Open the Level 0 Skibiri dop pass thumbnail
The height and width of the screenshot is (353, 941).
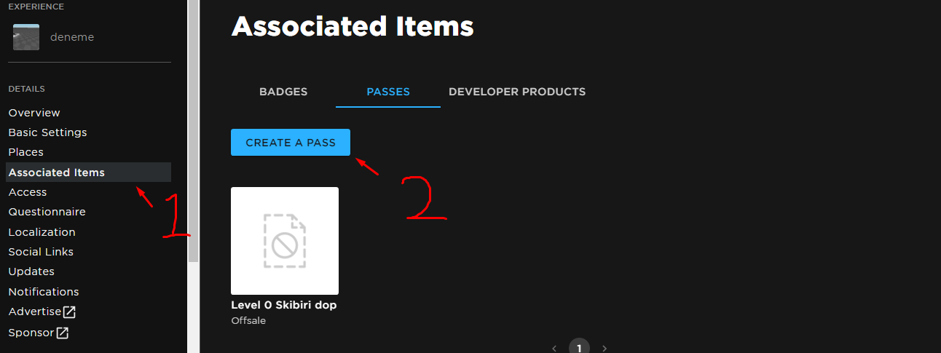[x=285, y=241]
